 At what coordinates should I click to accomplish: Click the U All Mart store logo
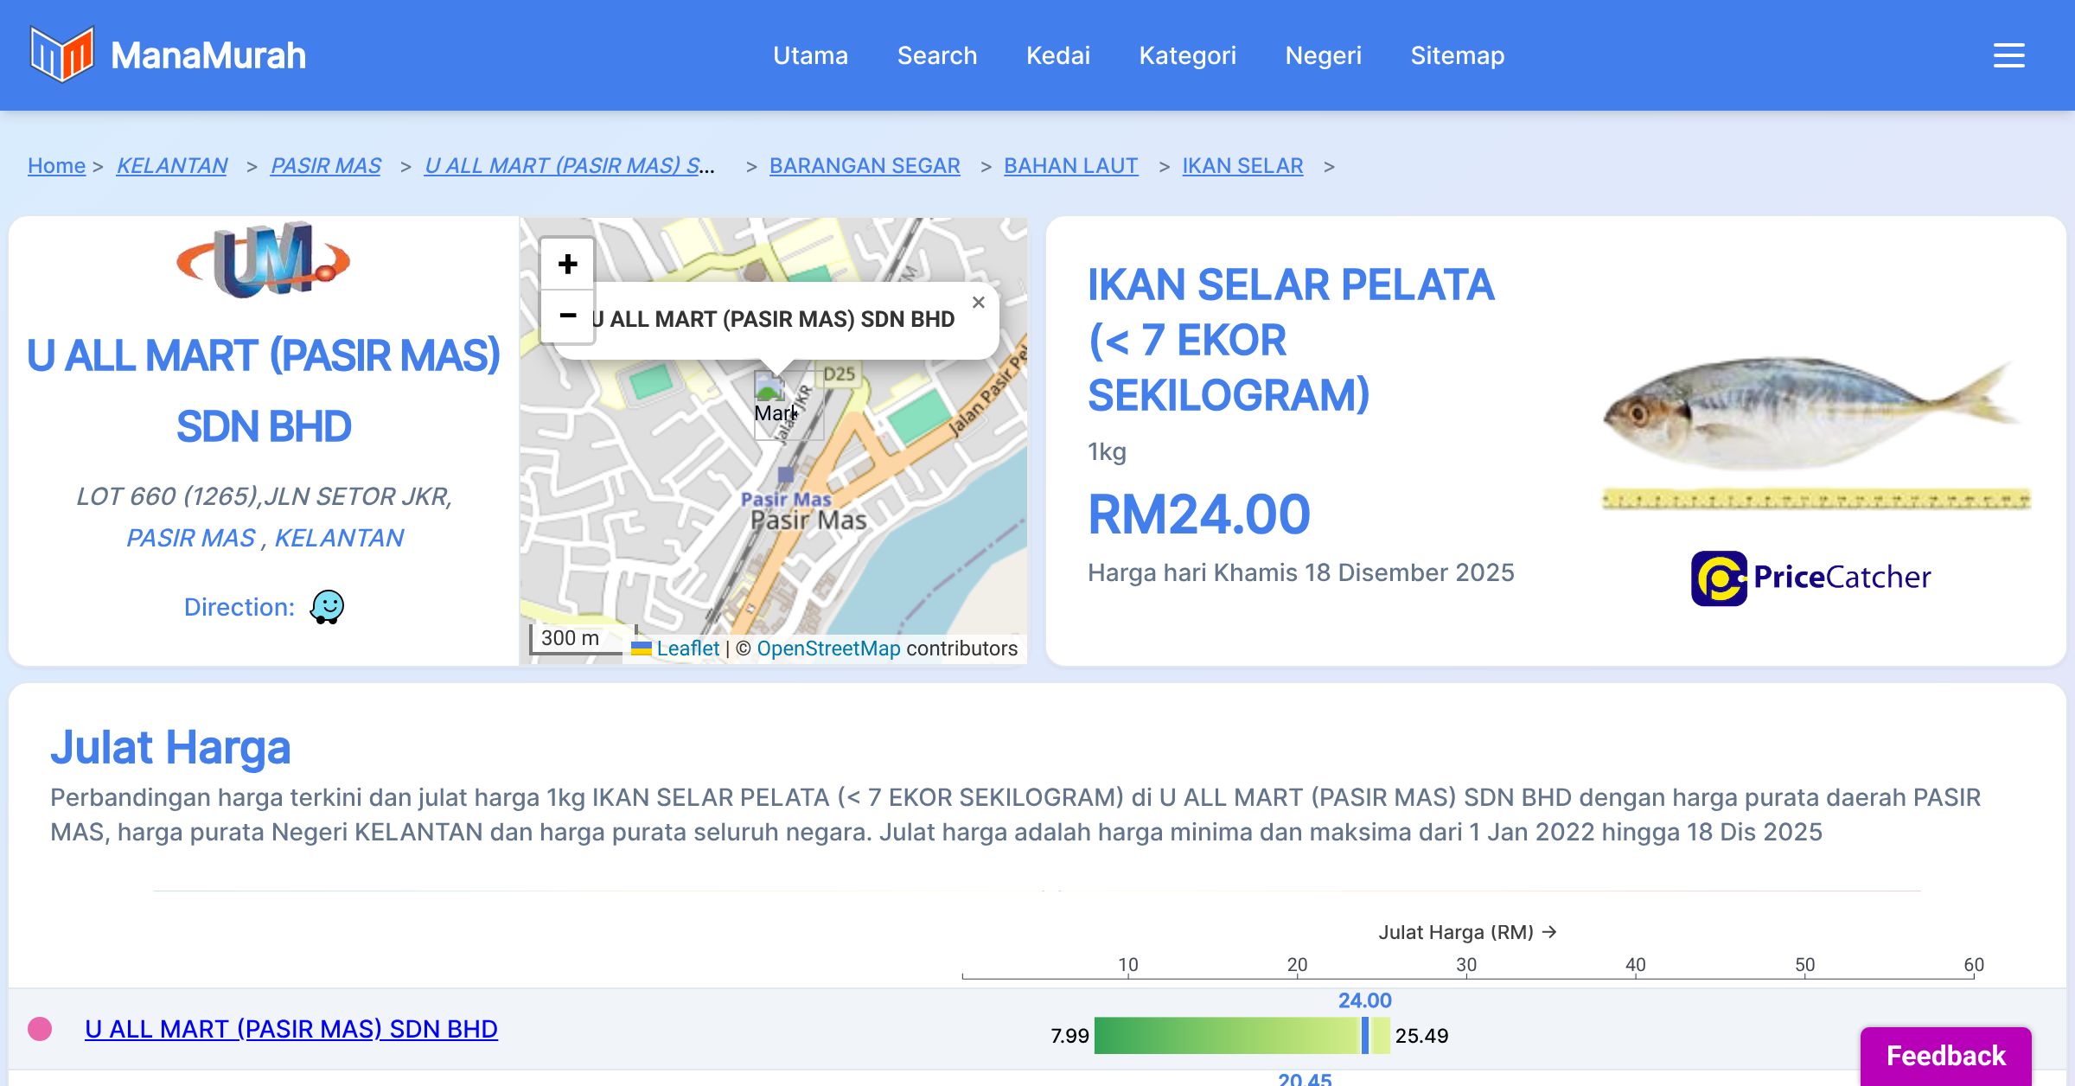pos(264,260)
